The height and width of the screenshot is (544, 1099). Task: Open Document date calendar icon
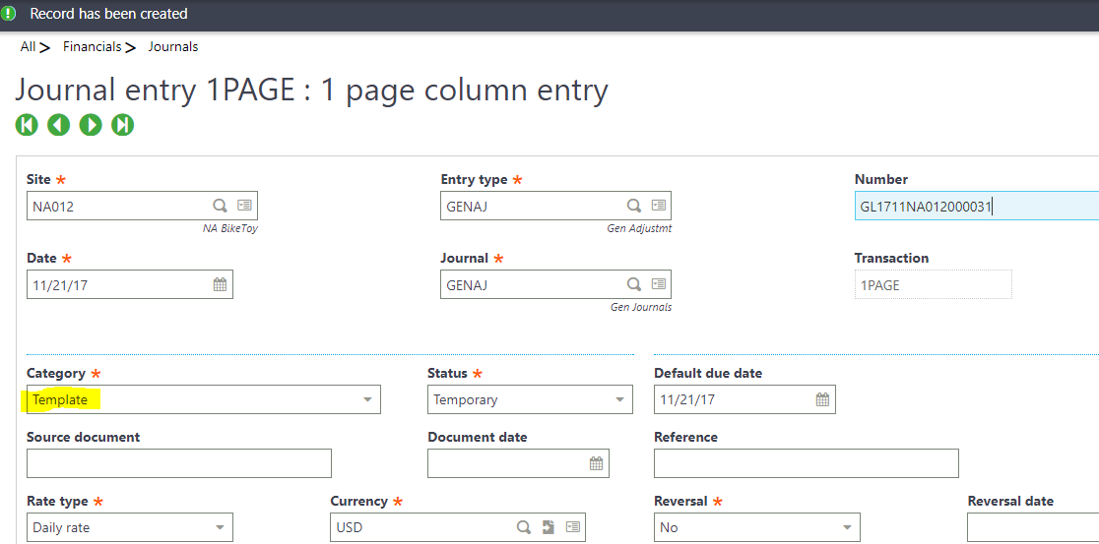pos(596,463)
